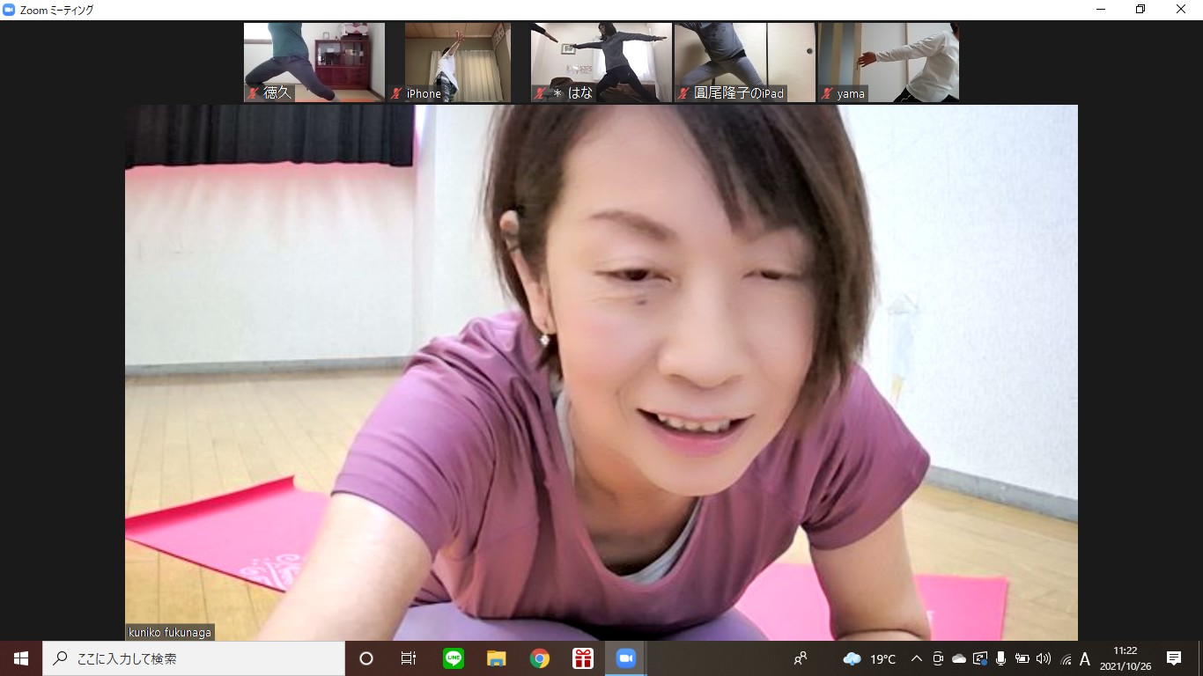
Task: Open the weather widget showing 19°C
Action: (x=869, y=658)
